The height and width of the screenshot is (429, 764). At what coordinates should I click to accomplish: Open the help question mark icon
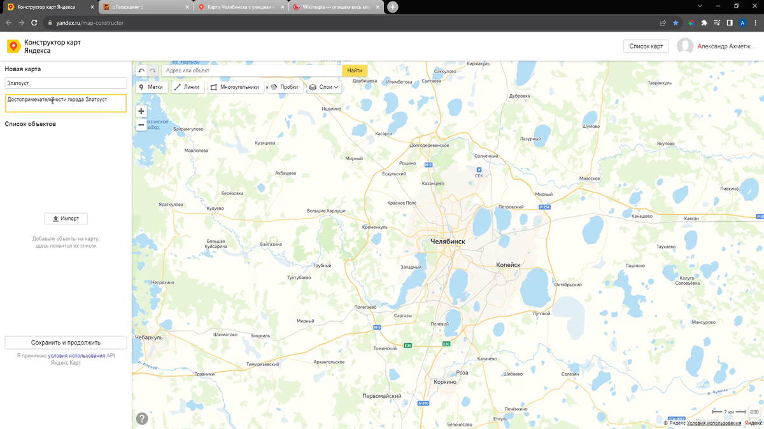(142, 418)
